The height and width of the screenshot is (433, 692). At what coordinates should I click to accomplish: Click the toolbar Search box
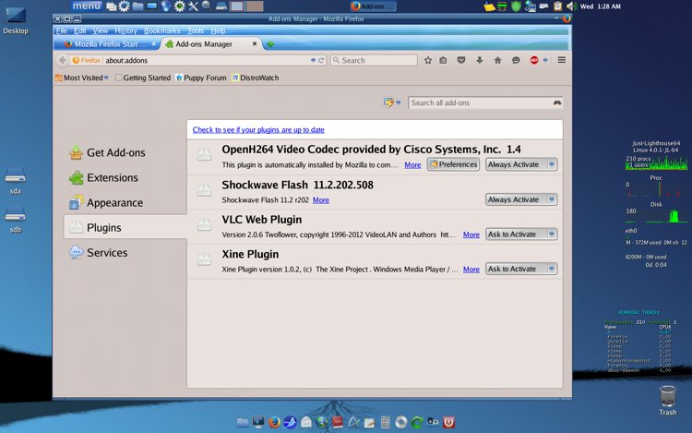tap(374, 60)
